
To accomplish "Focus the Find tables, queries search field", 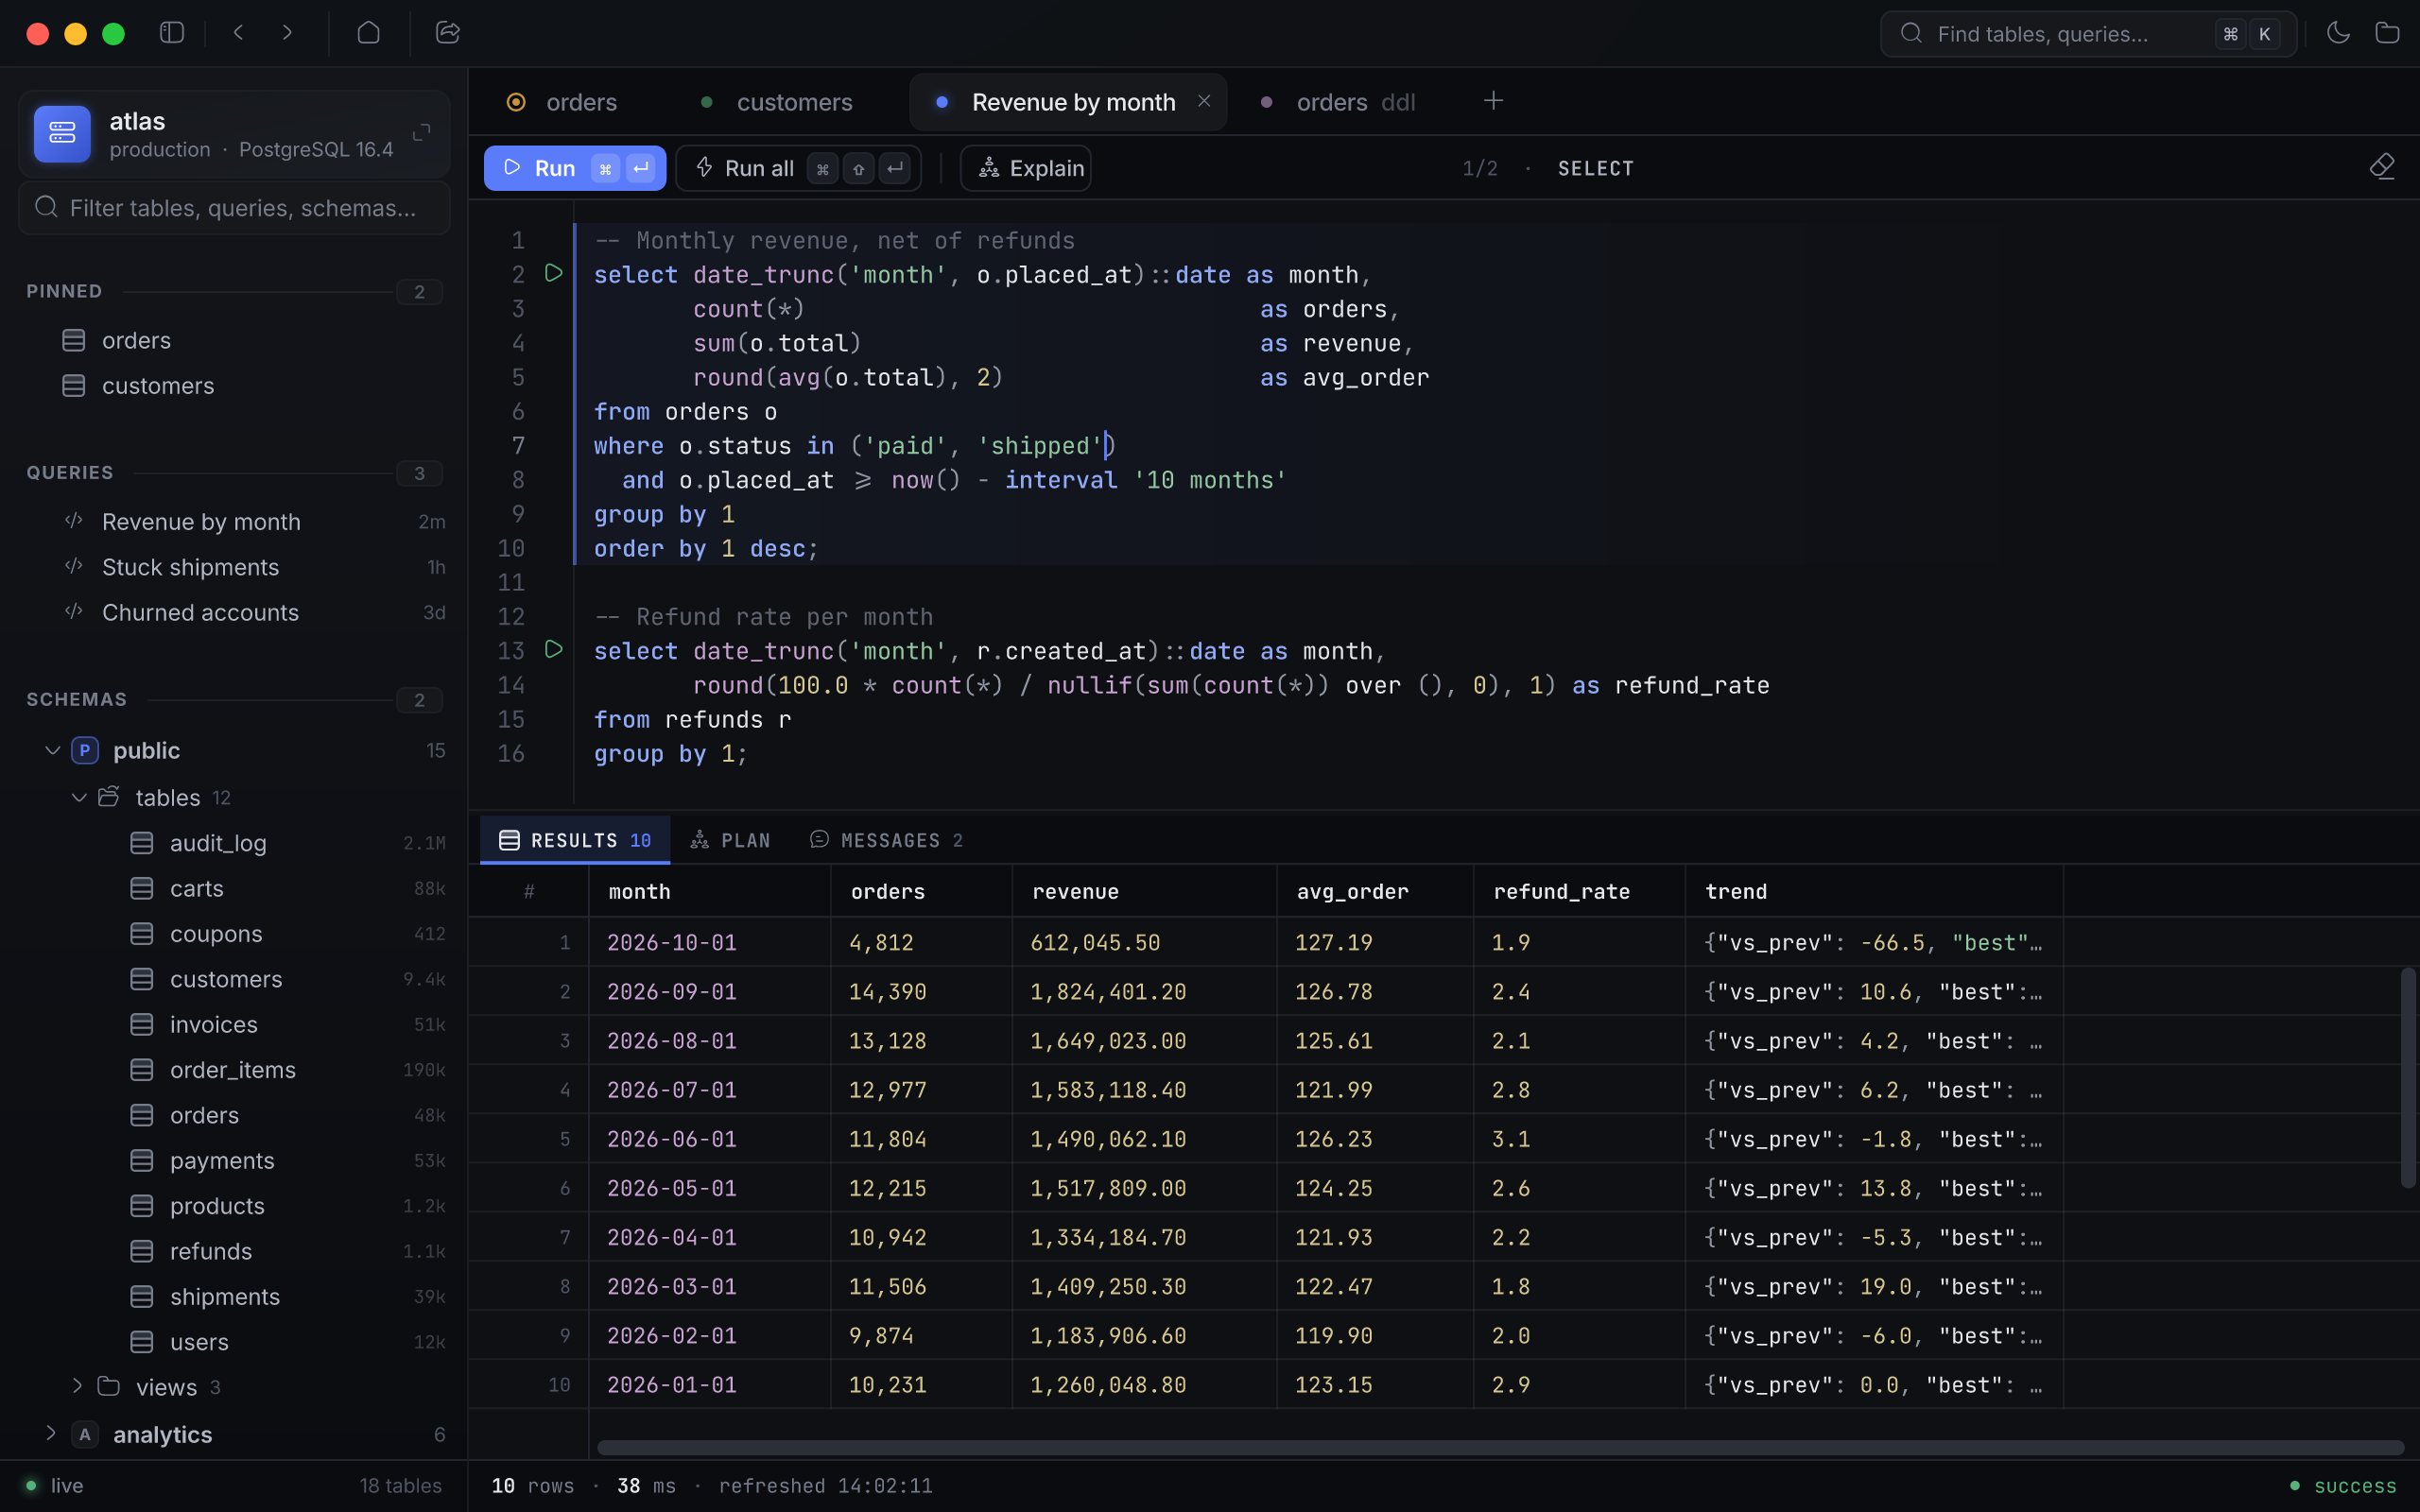I will 2088,34.
